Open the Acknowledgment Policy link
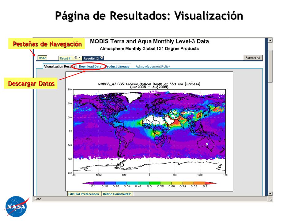Screen dimensions: 294x221 (x=153, y=66)
